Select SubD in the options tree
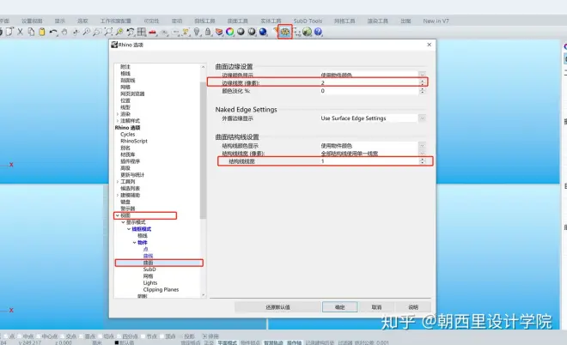567x345 pixels. point(149,269)
